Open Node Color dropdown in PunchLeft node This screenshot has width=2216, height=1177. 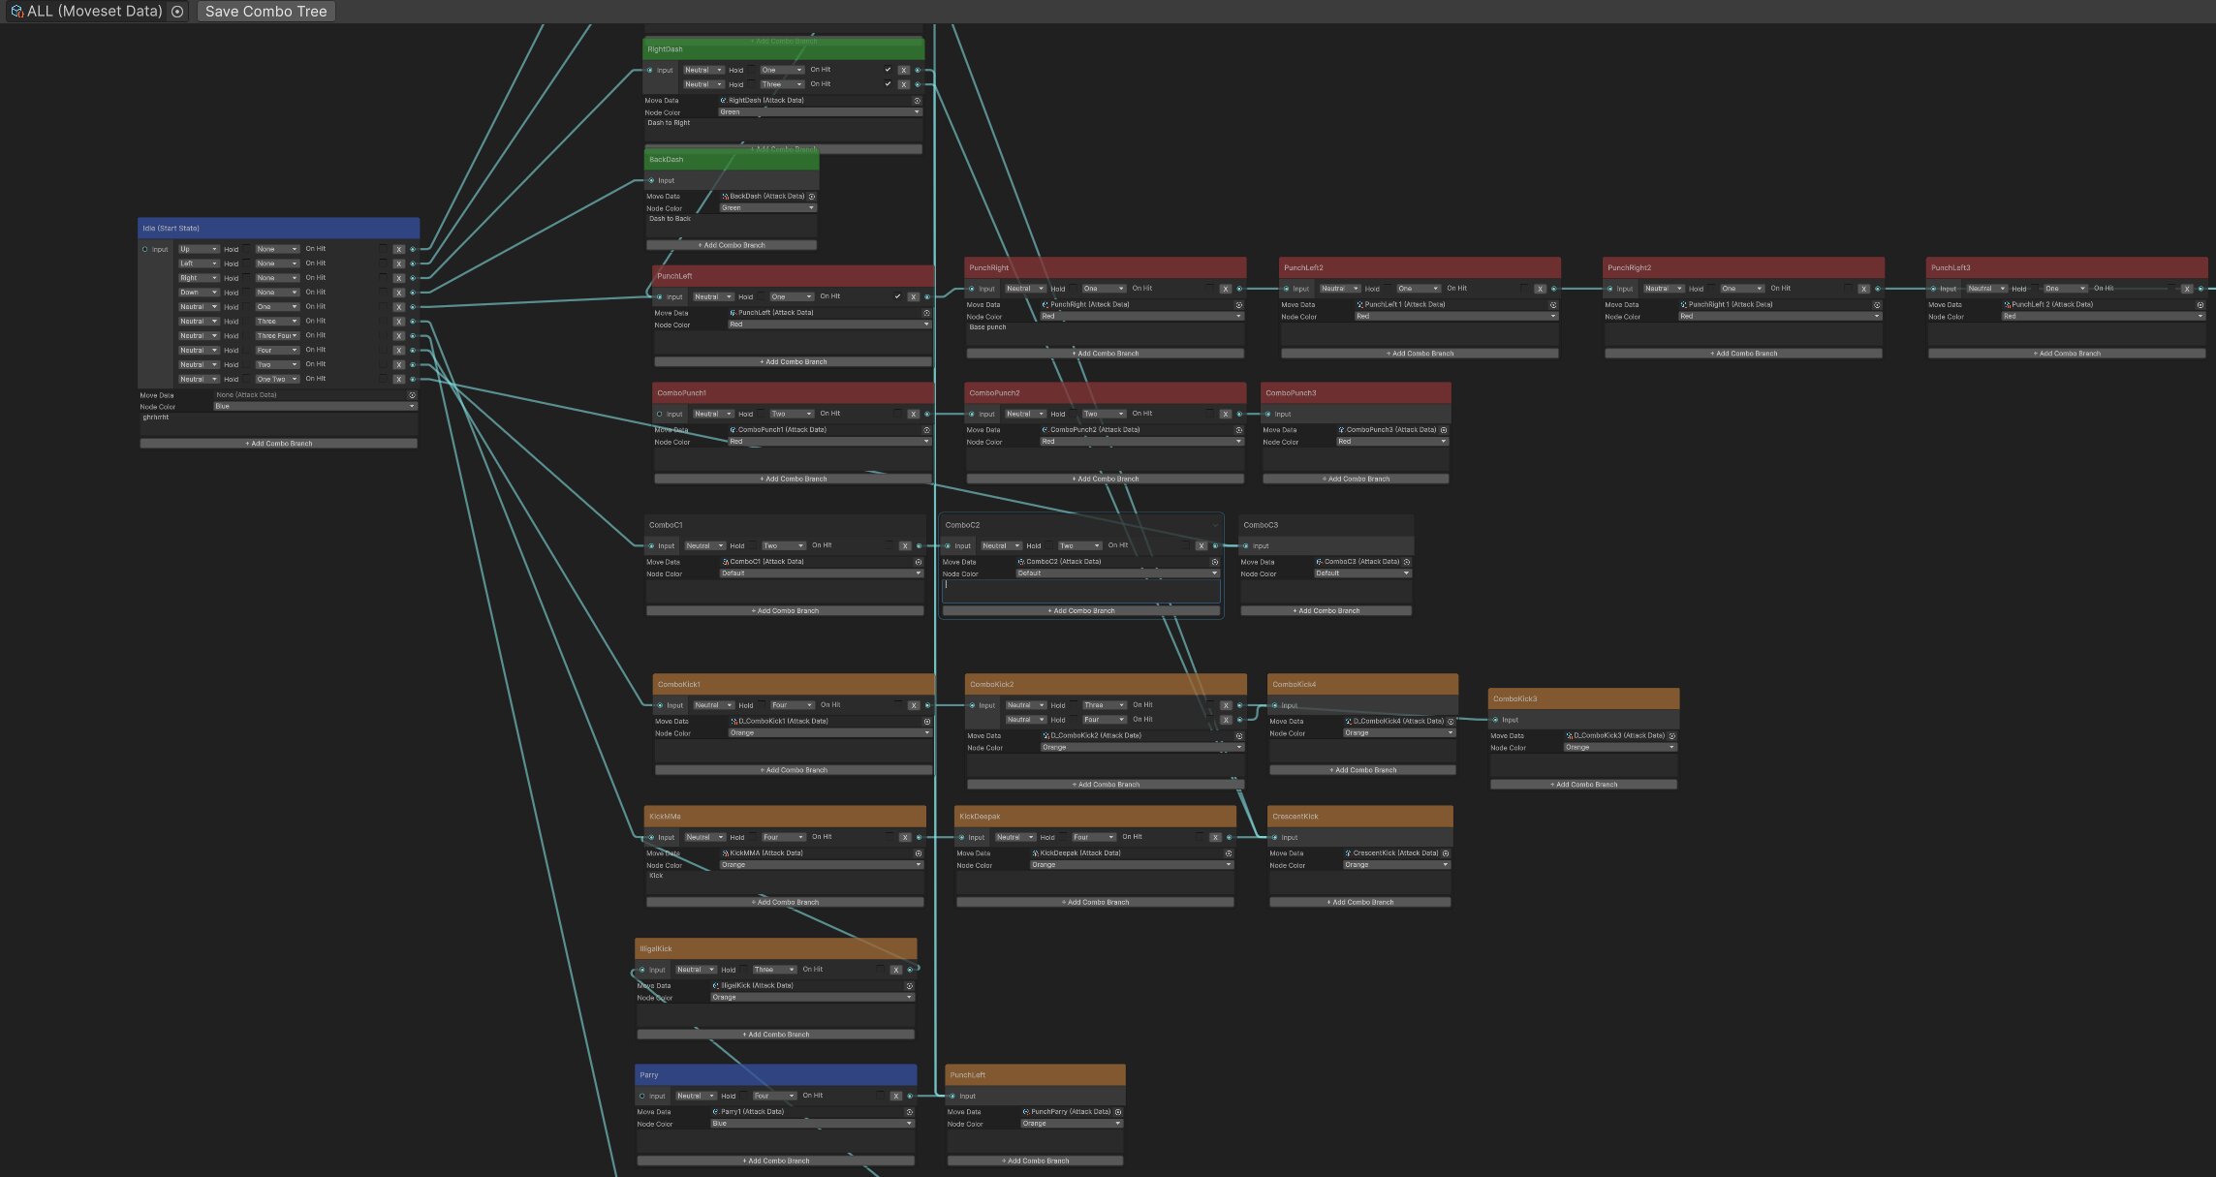[829, 325]
